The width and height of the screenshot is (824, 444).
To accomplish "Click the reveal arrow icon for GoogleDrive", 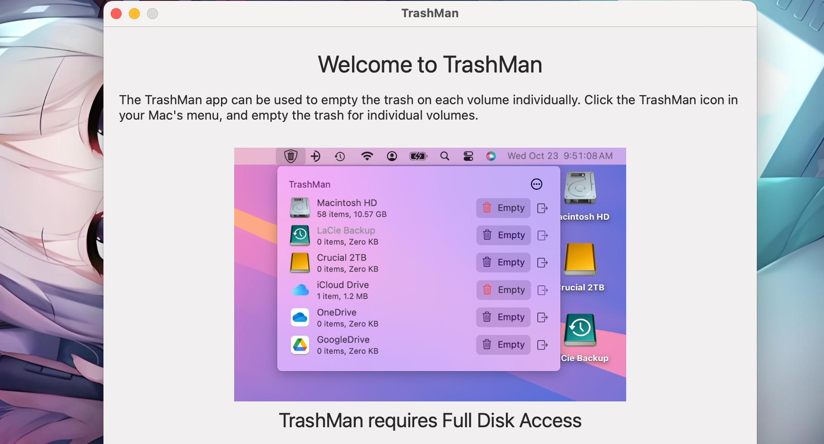I will [543, 345].
